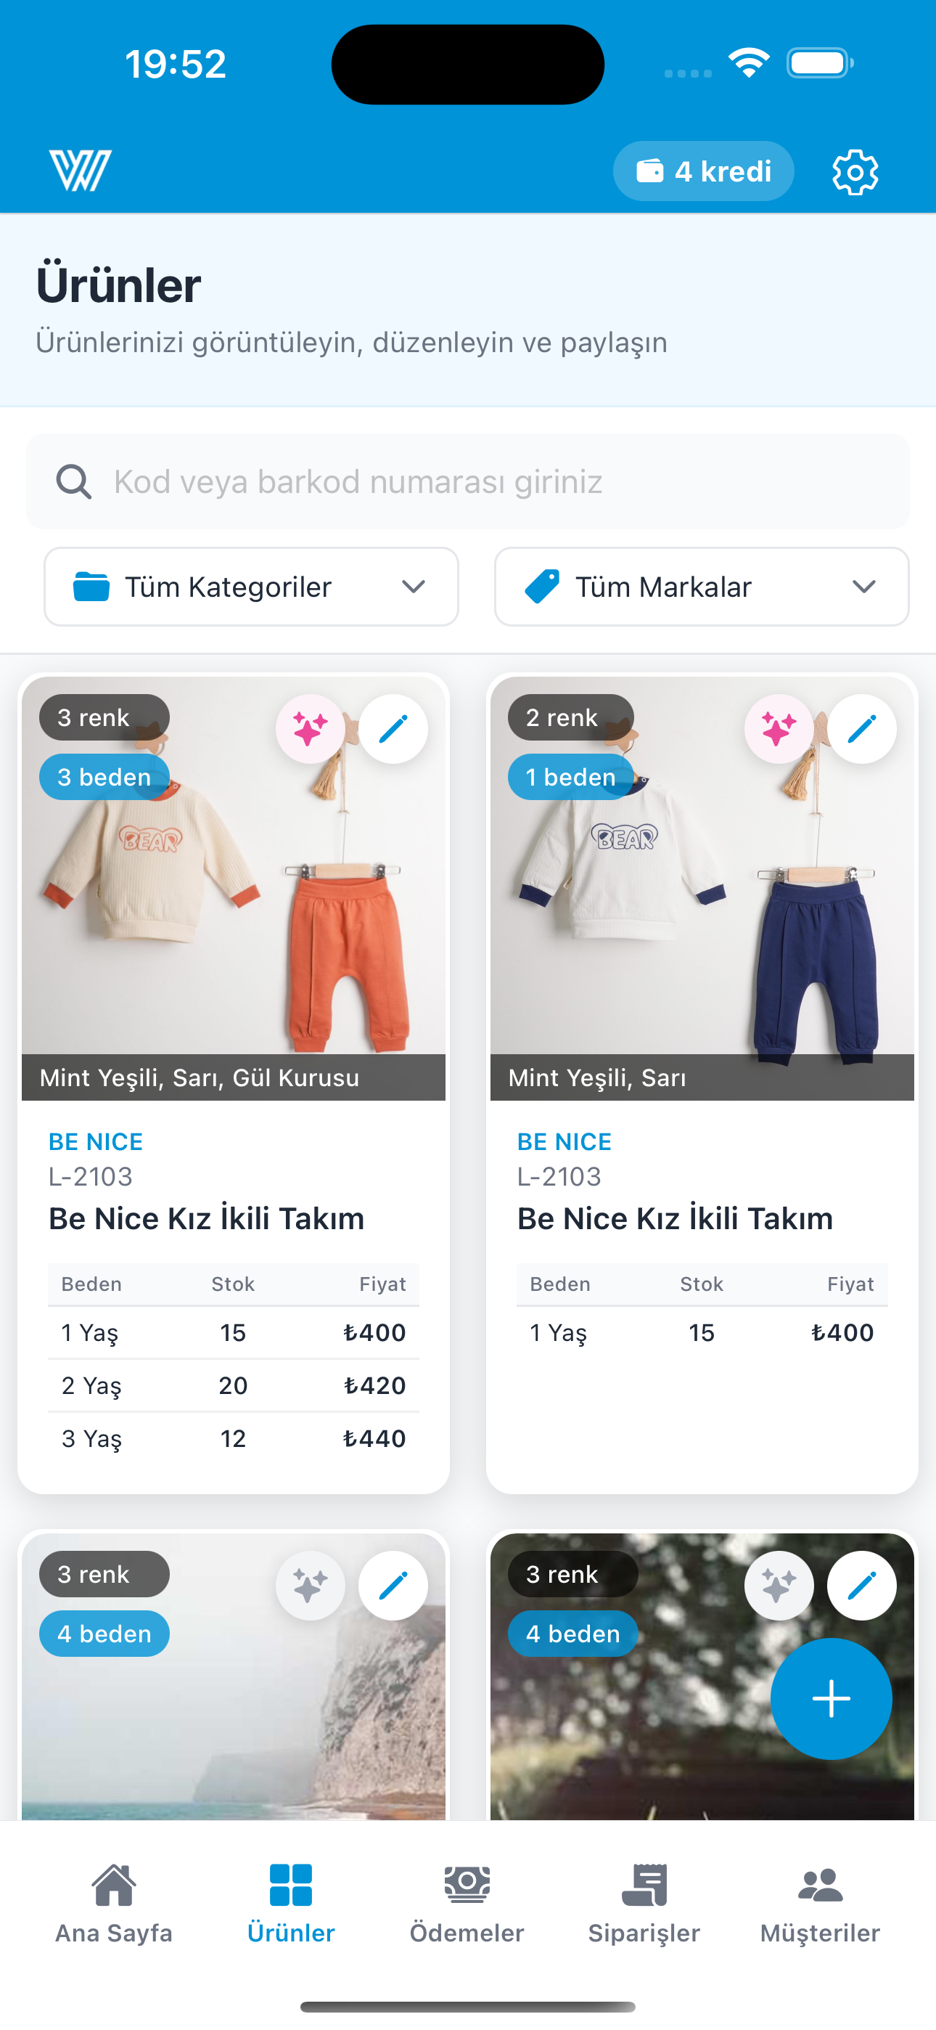Expand the Tüm Kategoriler dropdown
Viewport: 936px width, 2030px height.
point(251,587)
